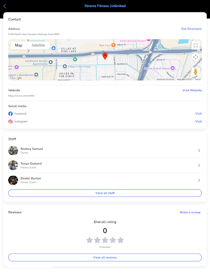Click the Facebook label text
Image resolution: width=210 pixels, height=280 pixels.
(20, 114)
